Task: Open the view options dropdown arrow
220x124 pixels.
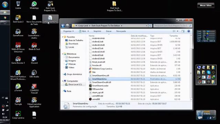Action: coord(177,31)
